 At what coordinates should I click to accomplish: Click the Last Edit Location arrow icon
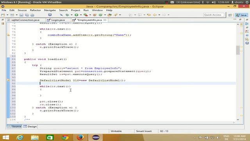coord(149,15)
